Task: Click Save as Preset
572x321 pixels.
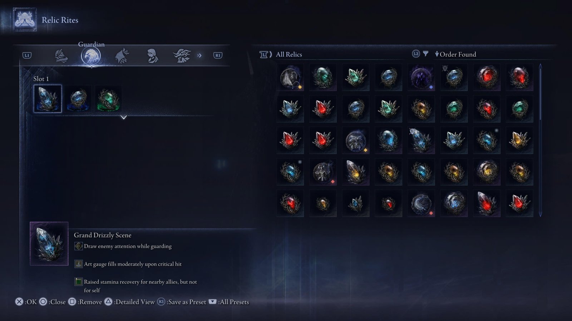Action: point(182,302)
